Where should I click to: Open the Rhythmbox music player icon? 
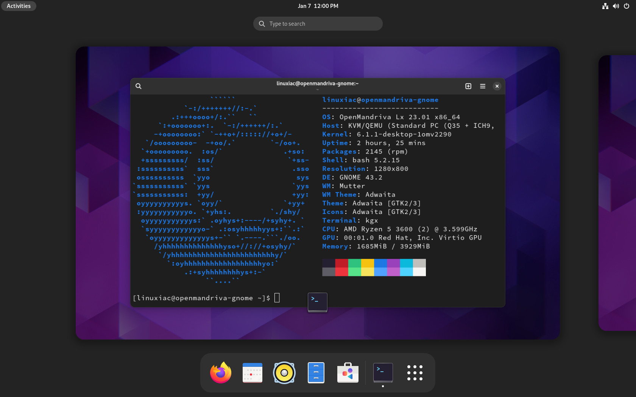coord(284,373)
